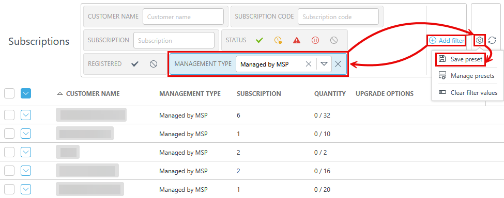Click quantity value 0 / 2
This screenshot has width=504, height=198.
[320, 153]
